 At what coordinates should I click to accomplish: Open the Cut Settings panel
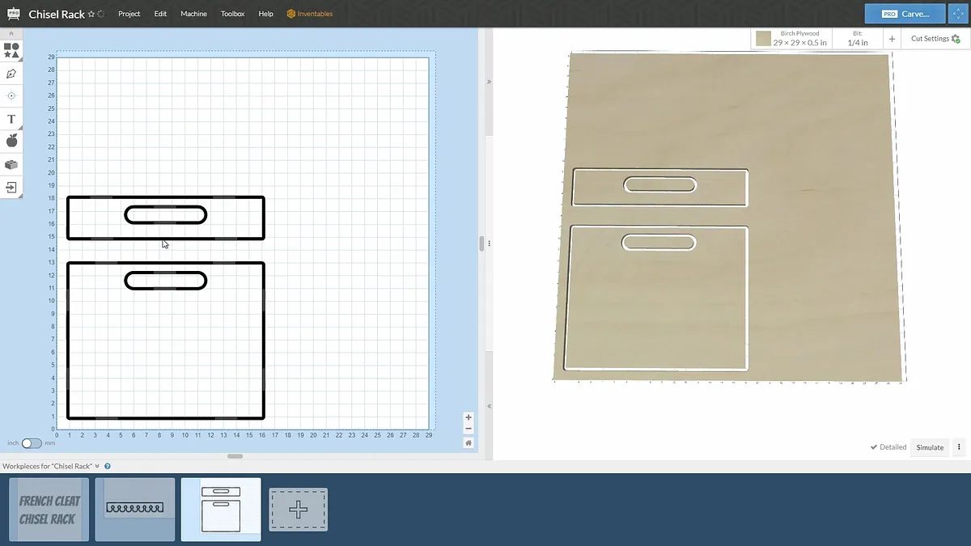[x=935, y=39]
